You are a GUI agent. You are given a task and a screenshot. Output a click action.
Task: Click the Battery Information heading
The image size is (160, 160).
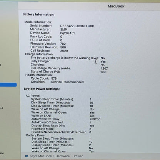[x=38, y=14]
